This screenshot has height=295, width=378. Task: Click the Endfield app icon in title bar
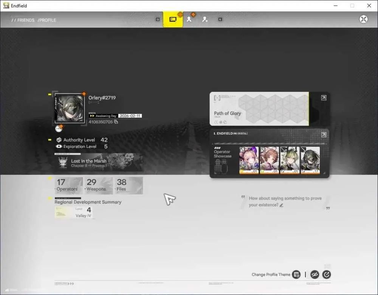coord(6,6)
